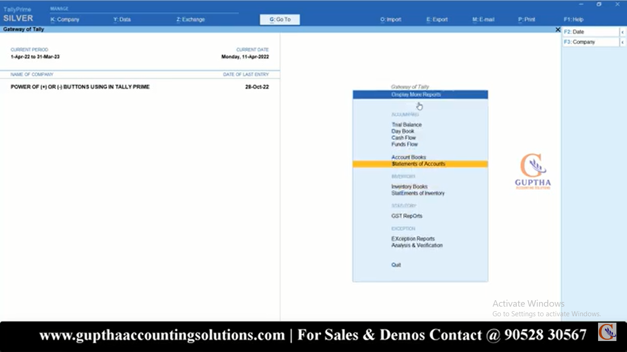
Task: Restore down the TallyPrime window
Action: coord(599,4)
